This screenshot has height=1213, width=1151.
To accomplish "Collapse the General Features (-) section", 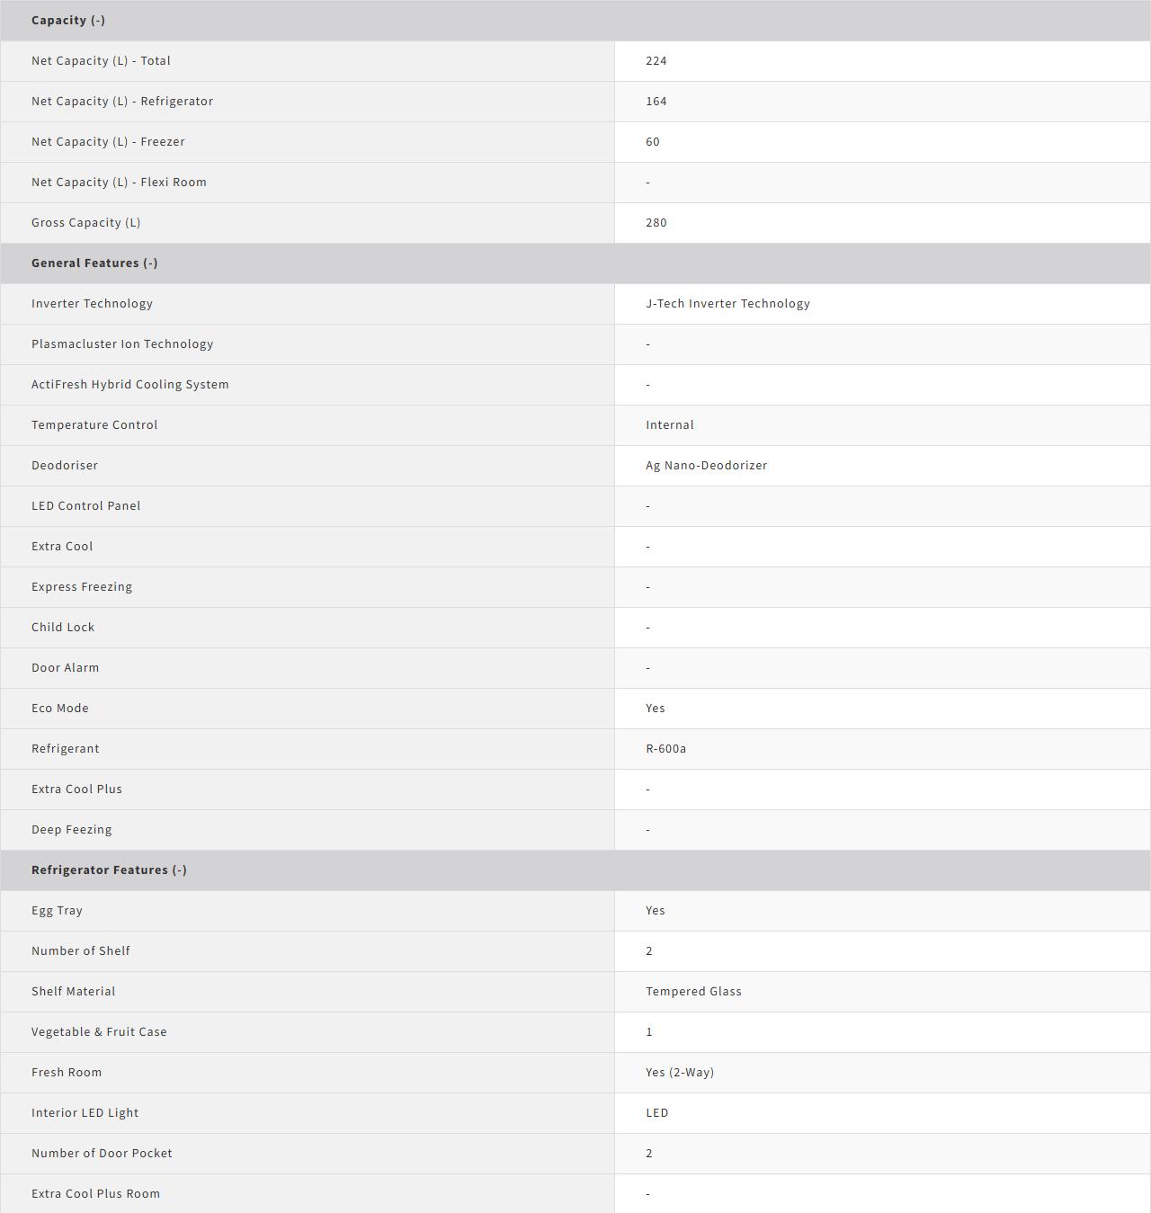I will pos(94,263).
